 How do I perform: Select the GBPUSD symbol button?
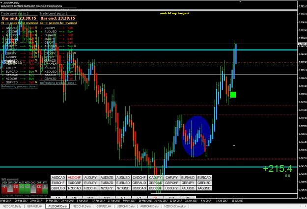(58, 188)
